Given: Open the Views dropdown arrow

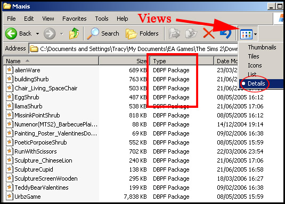Looking at the screenshot, I should click(x=255, y=34).
